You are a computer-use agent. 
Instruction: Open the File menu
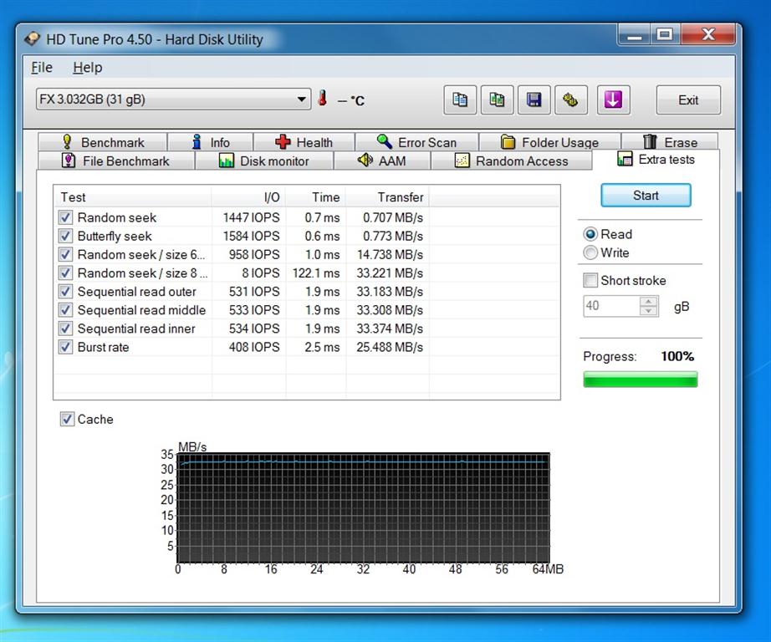click(x=41, y=68)
